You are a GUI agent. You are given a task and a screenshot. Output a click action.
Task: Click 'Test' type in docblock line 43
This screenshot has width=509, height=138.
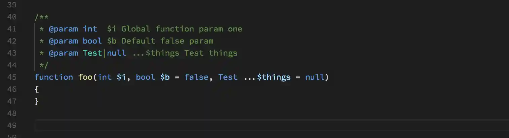click(92, 53)
